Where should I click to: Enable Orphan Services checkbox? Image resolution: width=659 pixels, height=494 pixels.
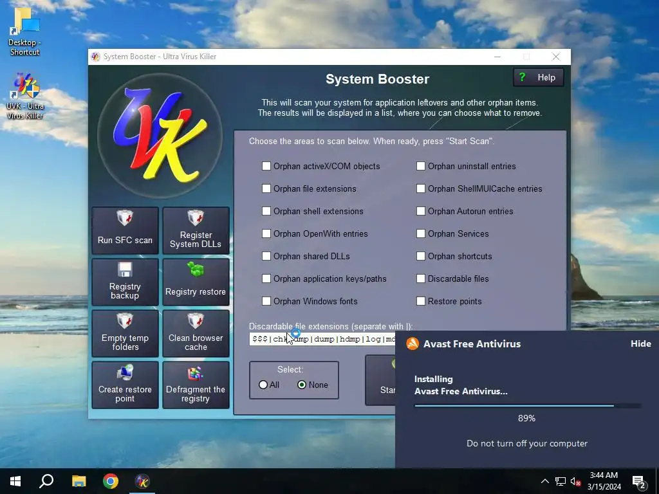click(421, 233)
